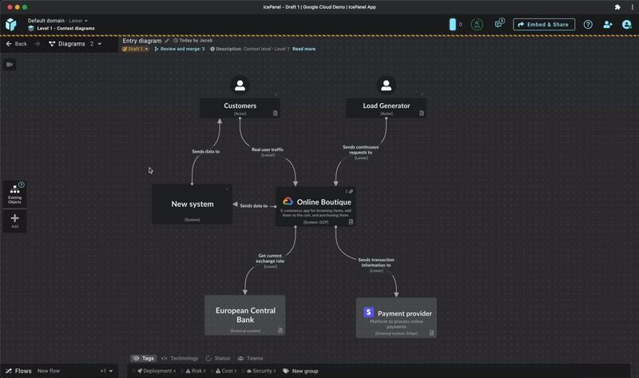This screenshot has height=378, width=639.
Task: Open the Customers actor document icon
Action: click(275, 113)
